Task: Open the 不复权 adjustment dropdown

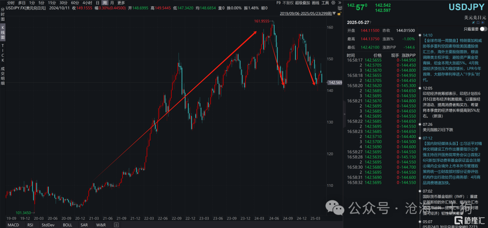Action: [288, 3]
